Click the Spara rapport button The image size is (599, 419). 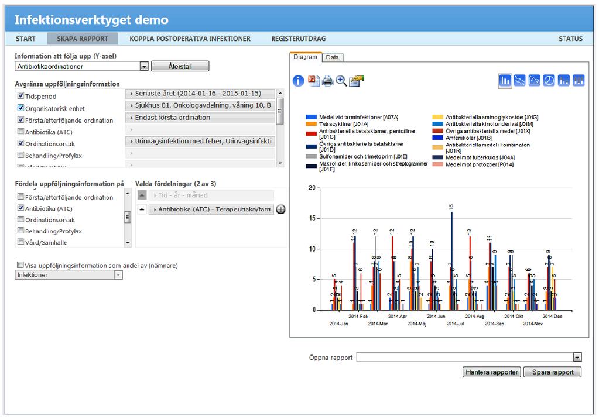[552, 372]
